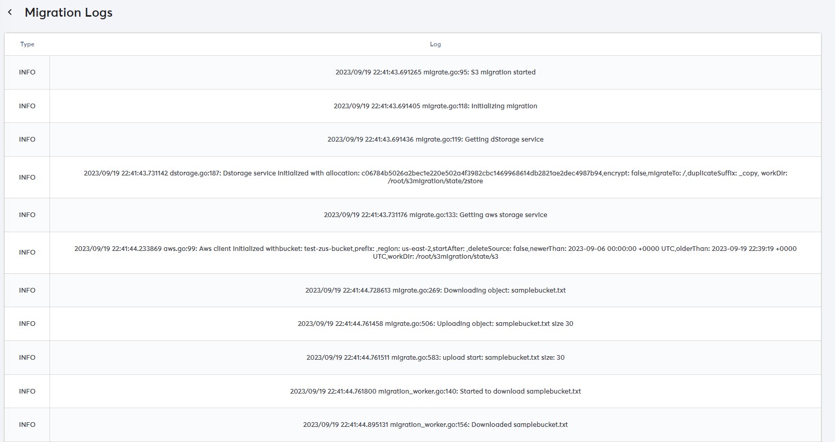Click INFO label in Dstorage service initialized row
Screen dimensions: 835x442
27,178
